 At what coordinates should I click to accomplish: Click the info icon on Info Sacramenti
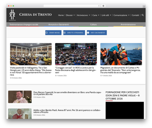[88, 33]
